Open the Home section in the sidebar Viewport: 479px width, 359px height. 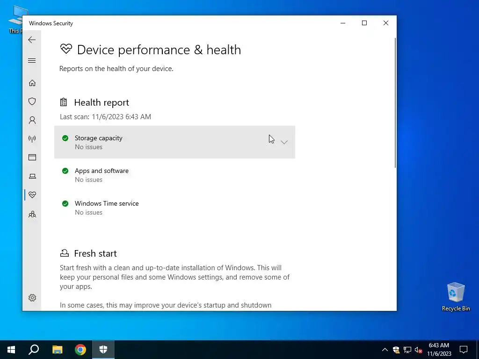click(32, 83)
